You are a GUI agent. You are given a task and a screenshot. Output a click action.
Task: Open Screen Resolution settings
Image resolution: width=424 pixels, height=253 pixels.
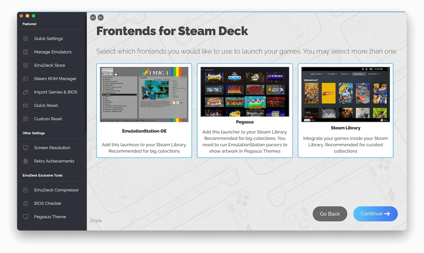click(52, 148)
